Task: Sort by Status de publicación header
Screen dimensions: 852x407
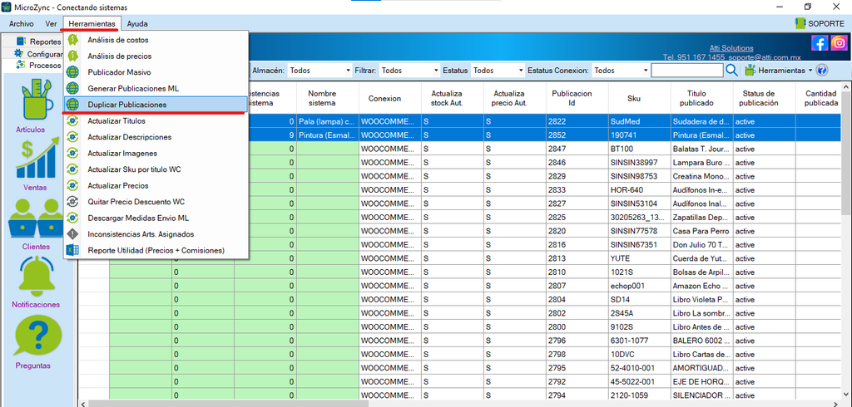Action: [765, 98]
